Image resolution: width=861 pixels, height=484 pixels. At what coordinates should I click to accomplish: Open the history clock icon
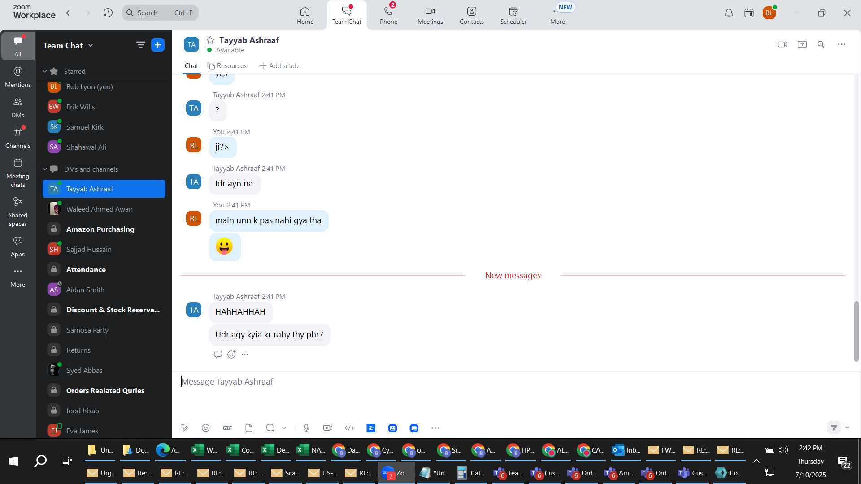[108, 13]
